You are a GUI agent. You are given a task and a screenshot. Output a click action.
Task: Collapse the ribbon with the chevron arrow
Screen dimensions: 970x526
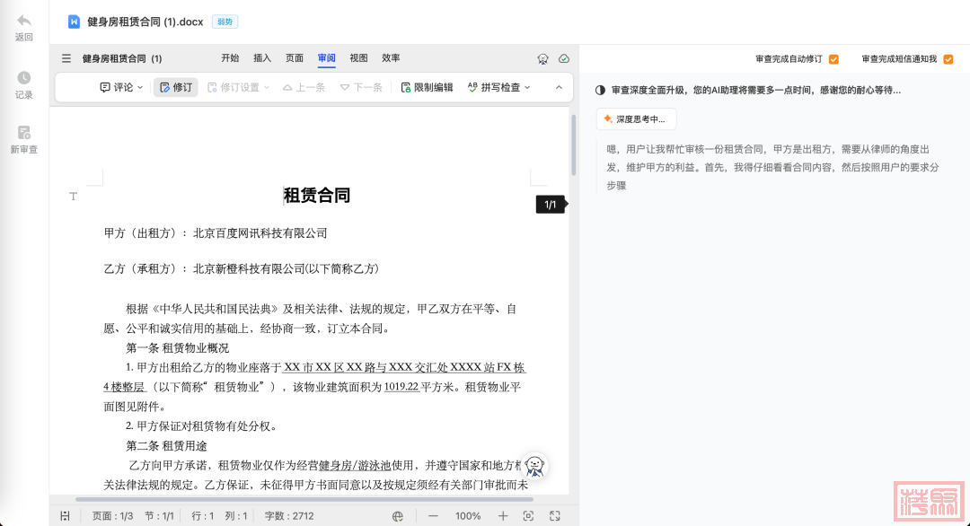pyautogui.click(x=559, y=87)
